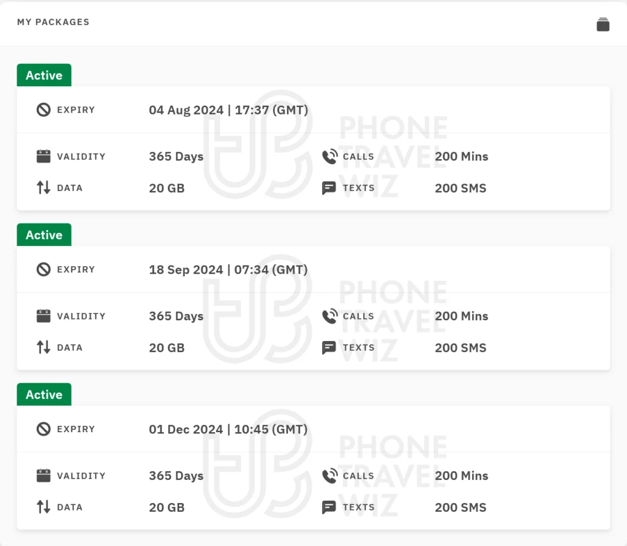The width and height of the screenshot is (627, 546).
Task: Click the Active badge on first package
Action: pos(44,75)
